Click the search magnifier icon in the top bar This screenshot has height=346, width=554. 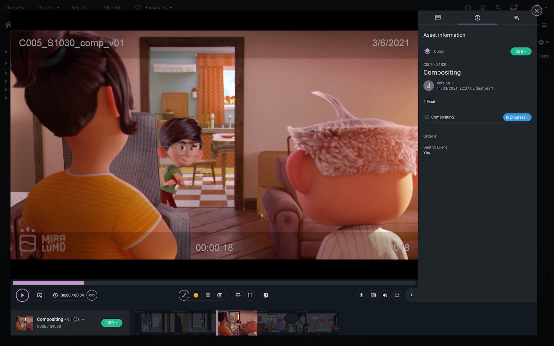(498, 8)
